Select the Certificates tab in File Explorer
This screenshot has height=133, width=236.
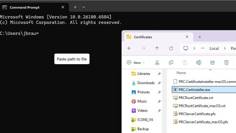pos(159,37)
